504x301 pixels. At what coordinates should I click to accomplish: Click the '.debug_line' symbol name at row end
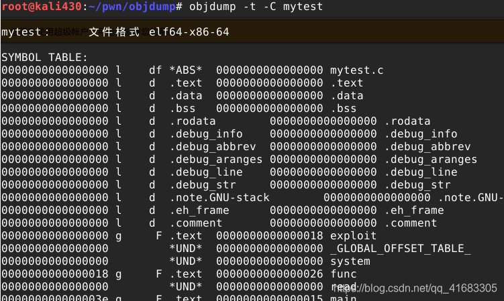point(420,172)
